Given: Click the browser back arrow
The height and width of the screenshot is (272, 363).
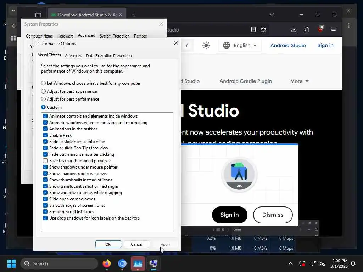Looking at the screenshot, I should pyautogui.click(x=14, y=25).
